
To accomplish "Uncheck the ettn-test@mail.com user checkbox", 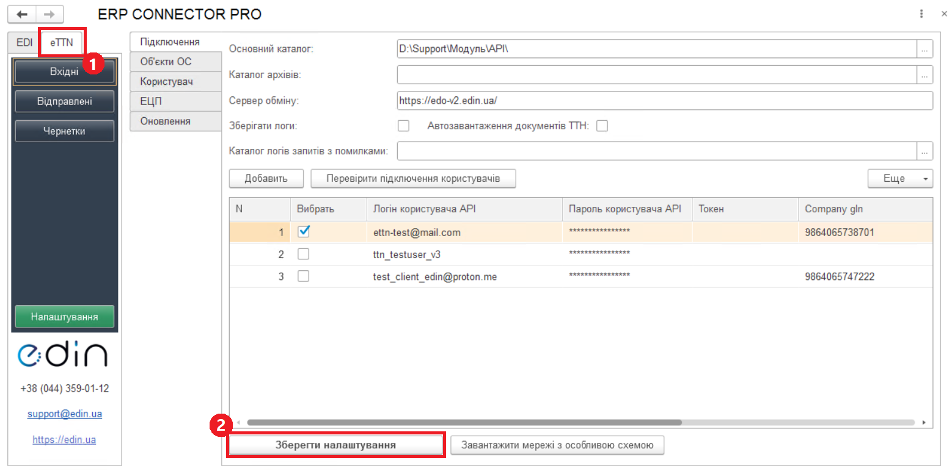I will (304, 232).
